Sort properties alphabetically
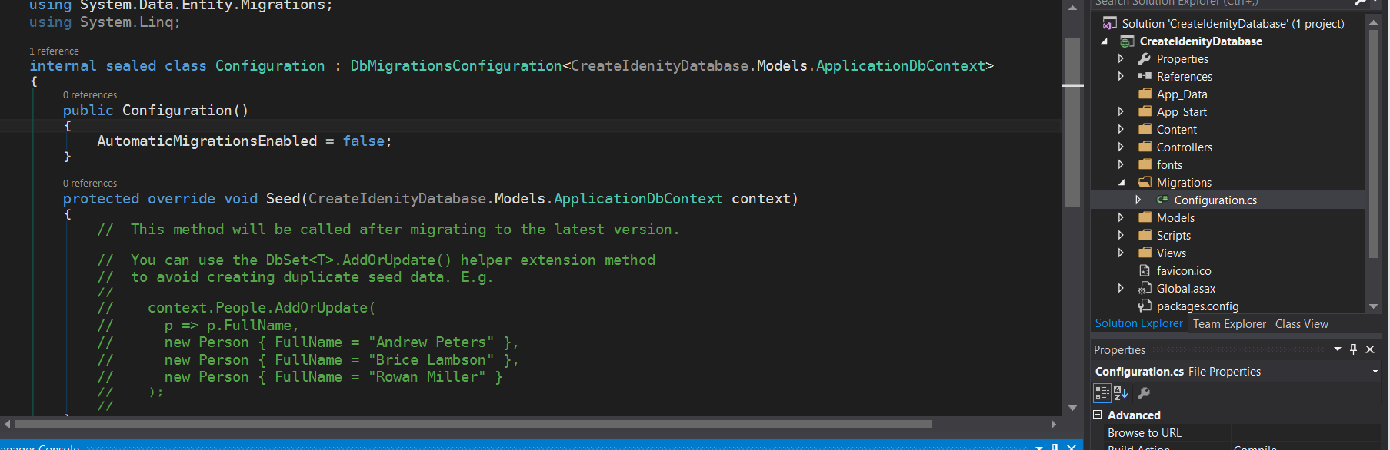Image resolution: width=1390 pixels, height=450 pixels. [1121, 393]
